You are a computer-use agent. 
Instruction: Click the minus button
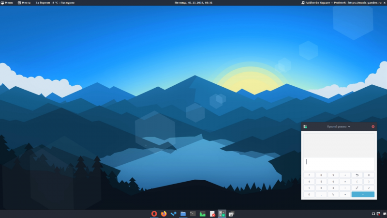point(345,188)
